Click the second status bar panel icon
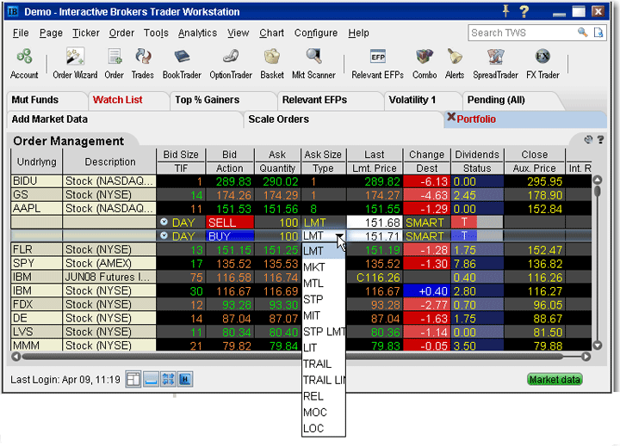This screenshot has height=446, width=620. [x=151, y=379]
